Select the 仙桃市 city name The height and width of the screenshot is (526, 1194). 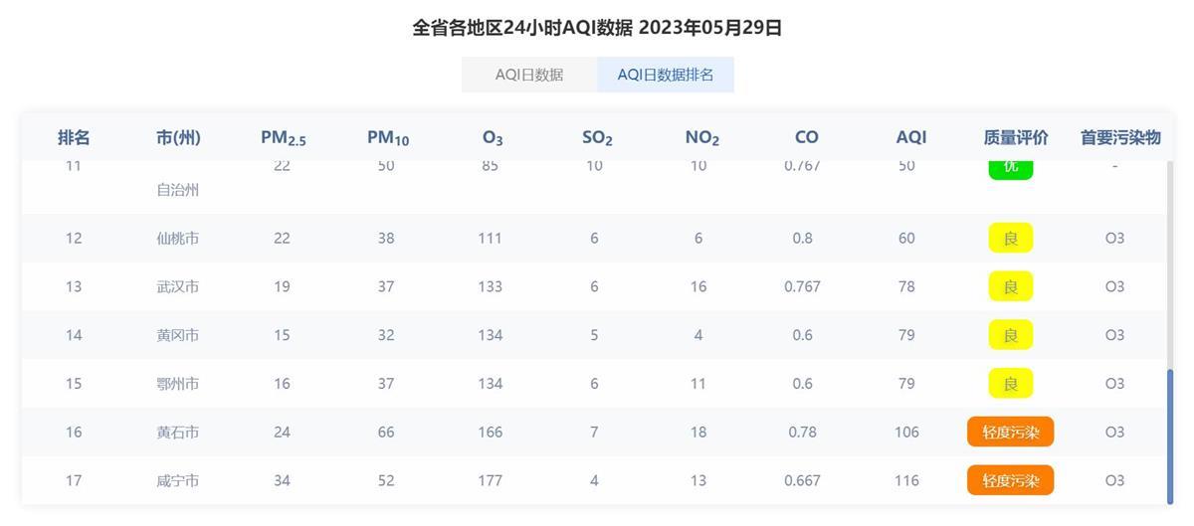click(177, 238)
